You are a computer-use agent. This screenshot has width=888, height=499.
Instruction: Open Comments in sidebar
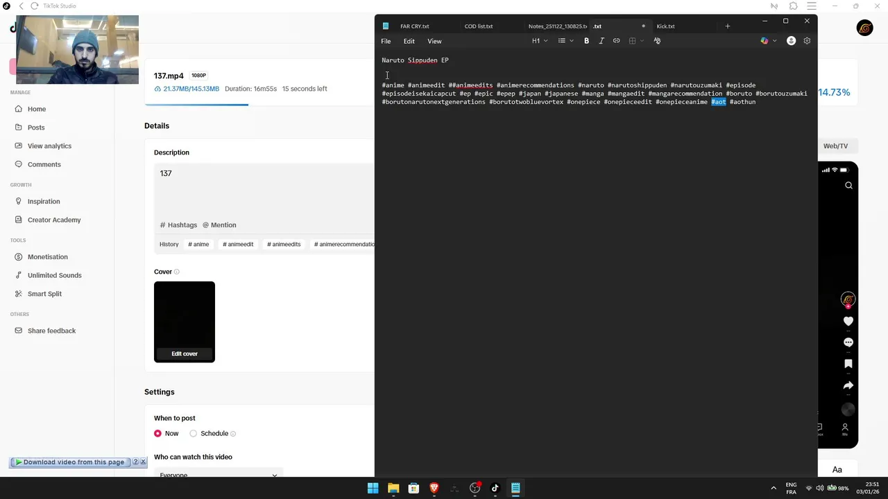44,164
